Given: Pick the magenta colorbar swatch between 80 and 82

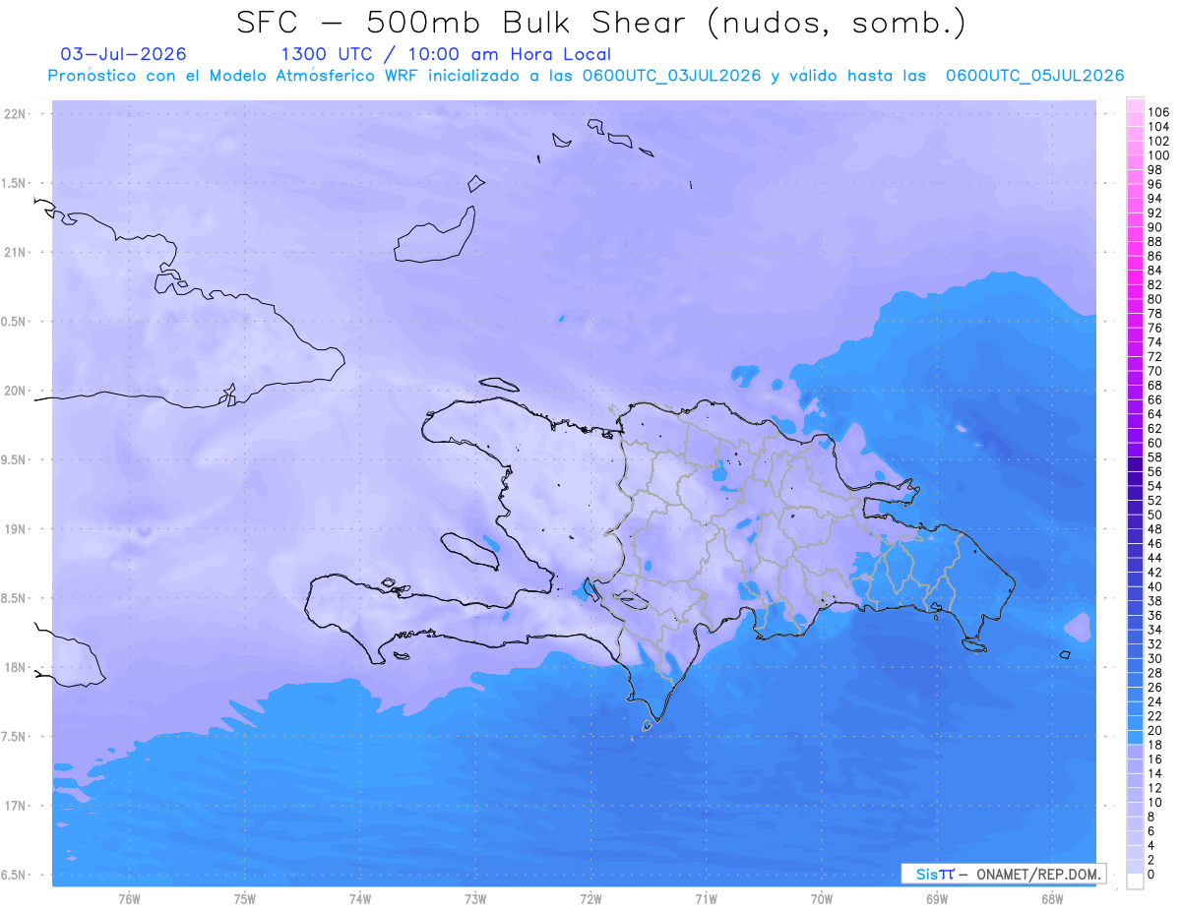Looking at the screenshot, I should [1135, 292].
